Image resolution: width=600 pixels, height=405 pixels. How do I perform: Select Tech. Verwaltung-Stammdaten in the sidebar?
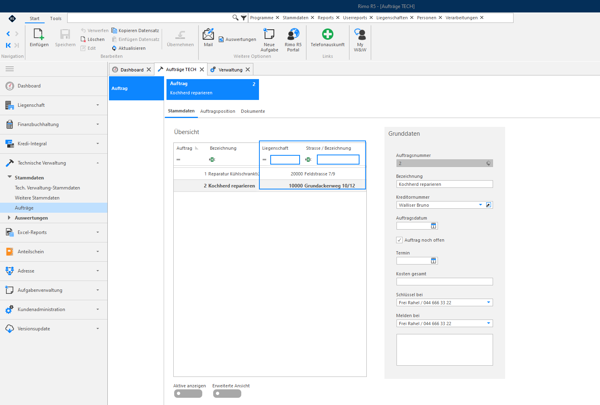point(47,188)
